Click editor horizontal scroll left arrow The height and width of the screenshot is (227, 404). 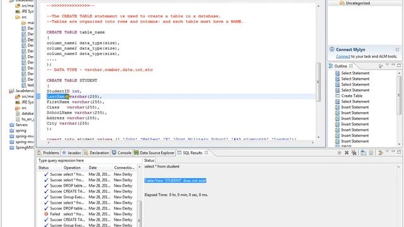coord(48,143)
